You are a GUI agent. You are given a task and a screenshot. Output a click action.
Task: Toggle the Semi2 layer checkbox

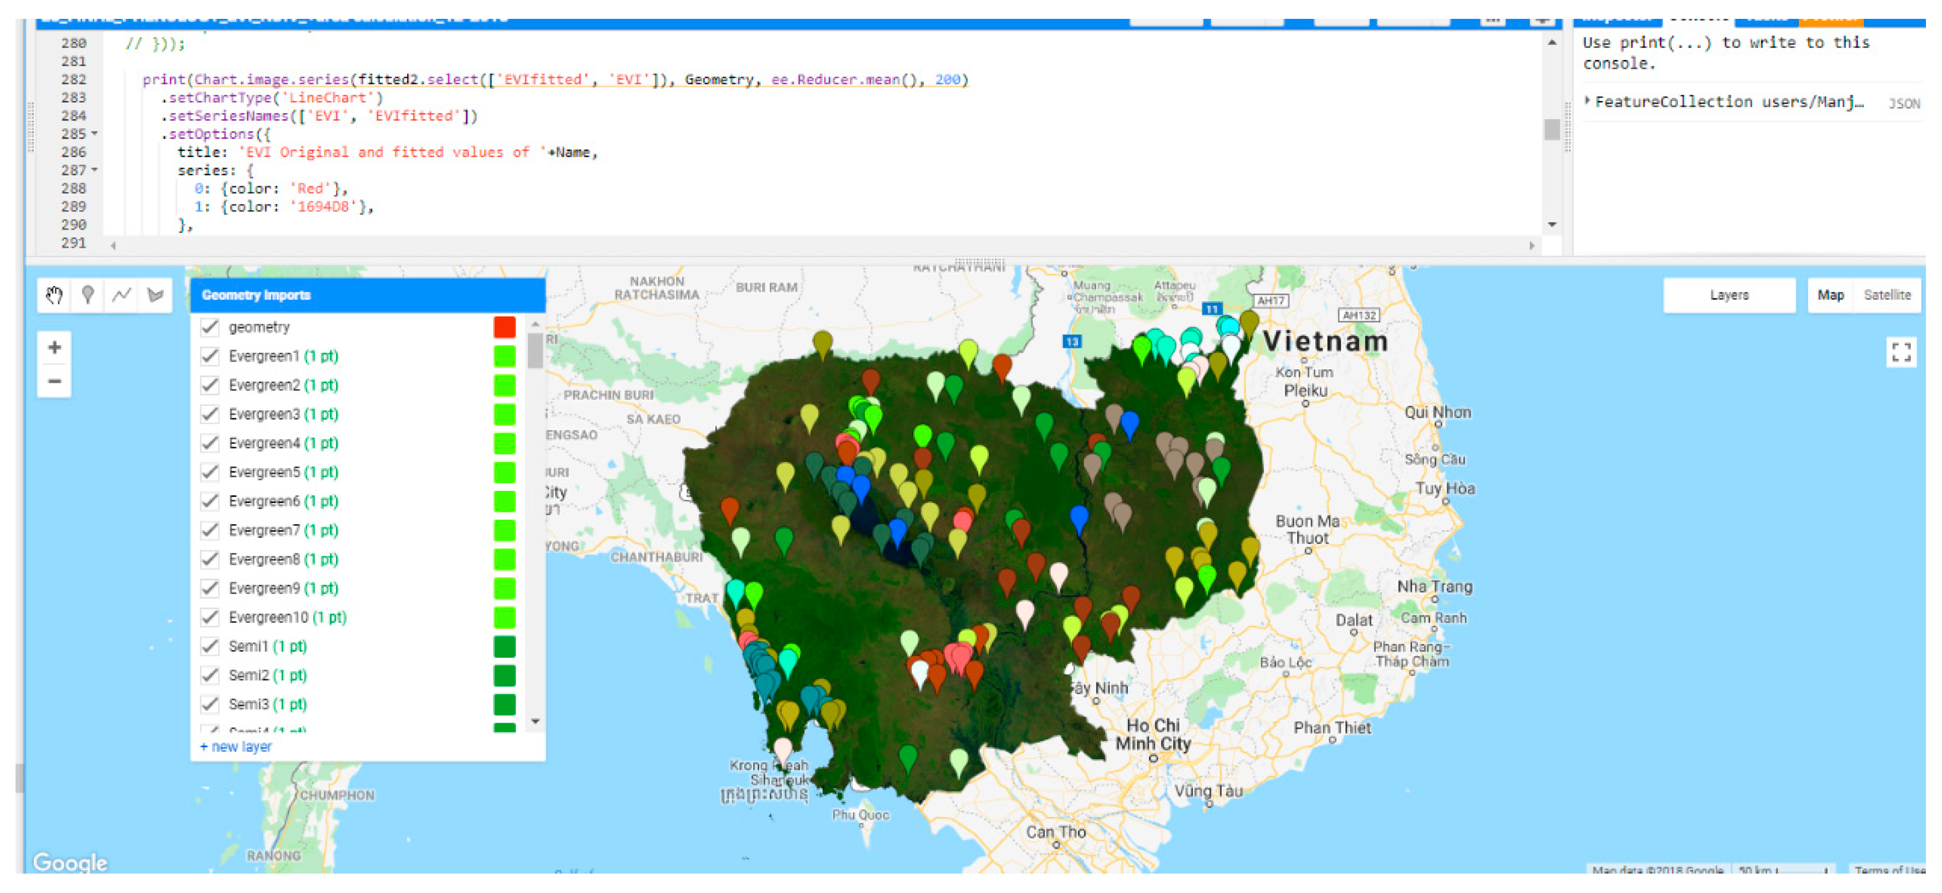click(x=210, y=675)
